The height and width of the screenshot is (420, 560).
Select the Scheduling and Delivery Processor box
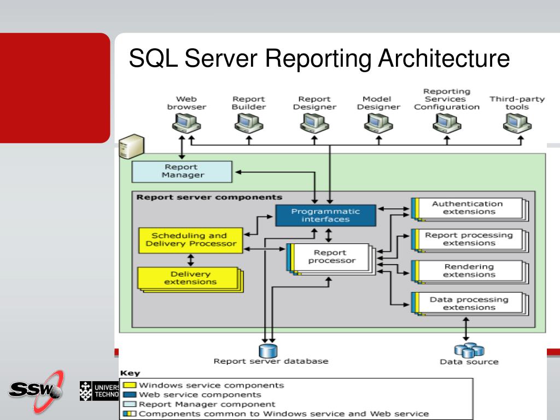[x=191, y=241]
